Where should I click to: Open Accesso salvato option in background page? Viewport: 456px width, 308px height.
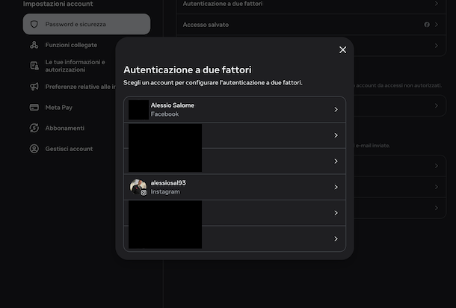(311, 25)
